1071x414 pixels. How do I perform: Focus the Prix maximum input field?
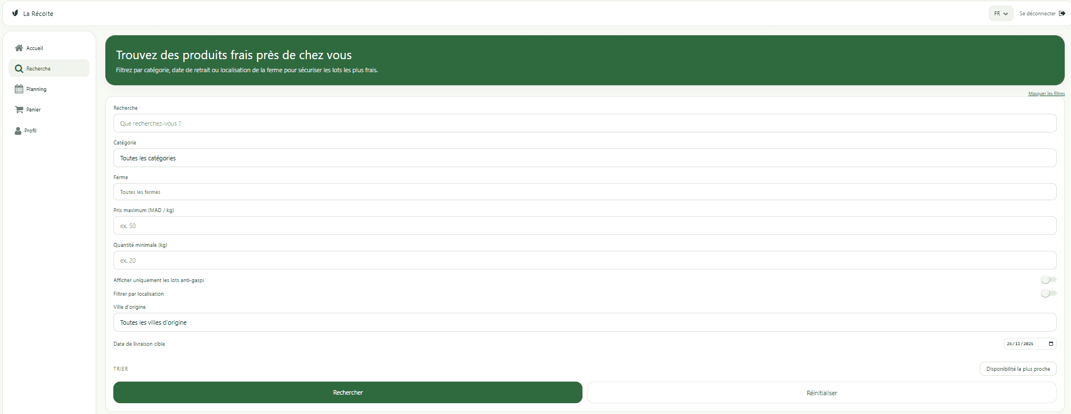coord(584,226)
